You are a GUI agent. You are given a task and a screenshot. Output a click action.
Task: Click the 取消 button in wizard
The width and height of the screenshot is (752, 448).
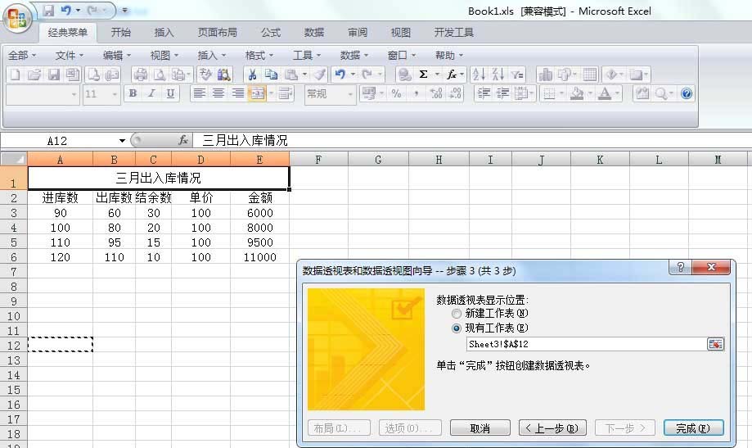pyautogui.click(x=480, y=428)
